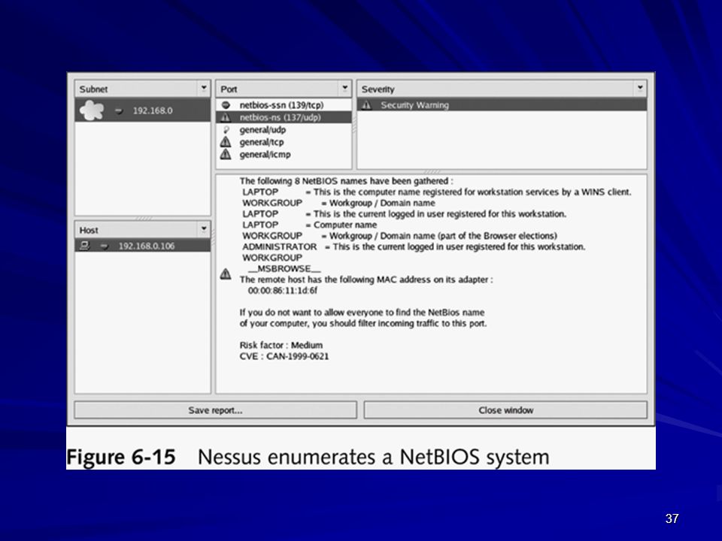Viewport: 722px width, 541px height.
Task: Click the warning icon beside Security Warning
Action: coord(366,105)
